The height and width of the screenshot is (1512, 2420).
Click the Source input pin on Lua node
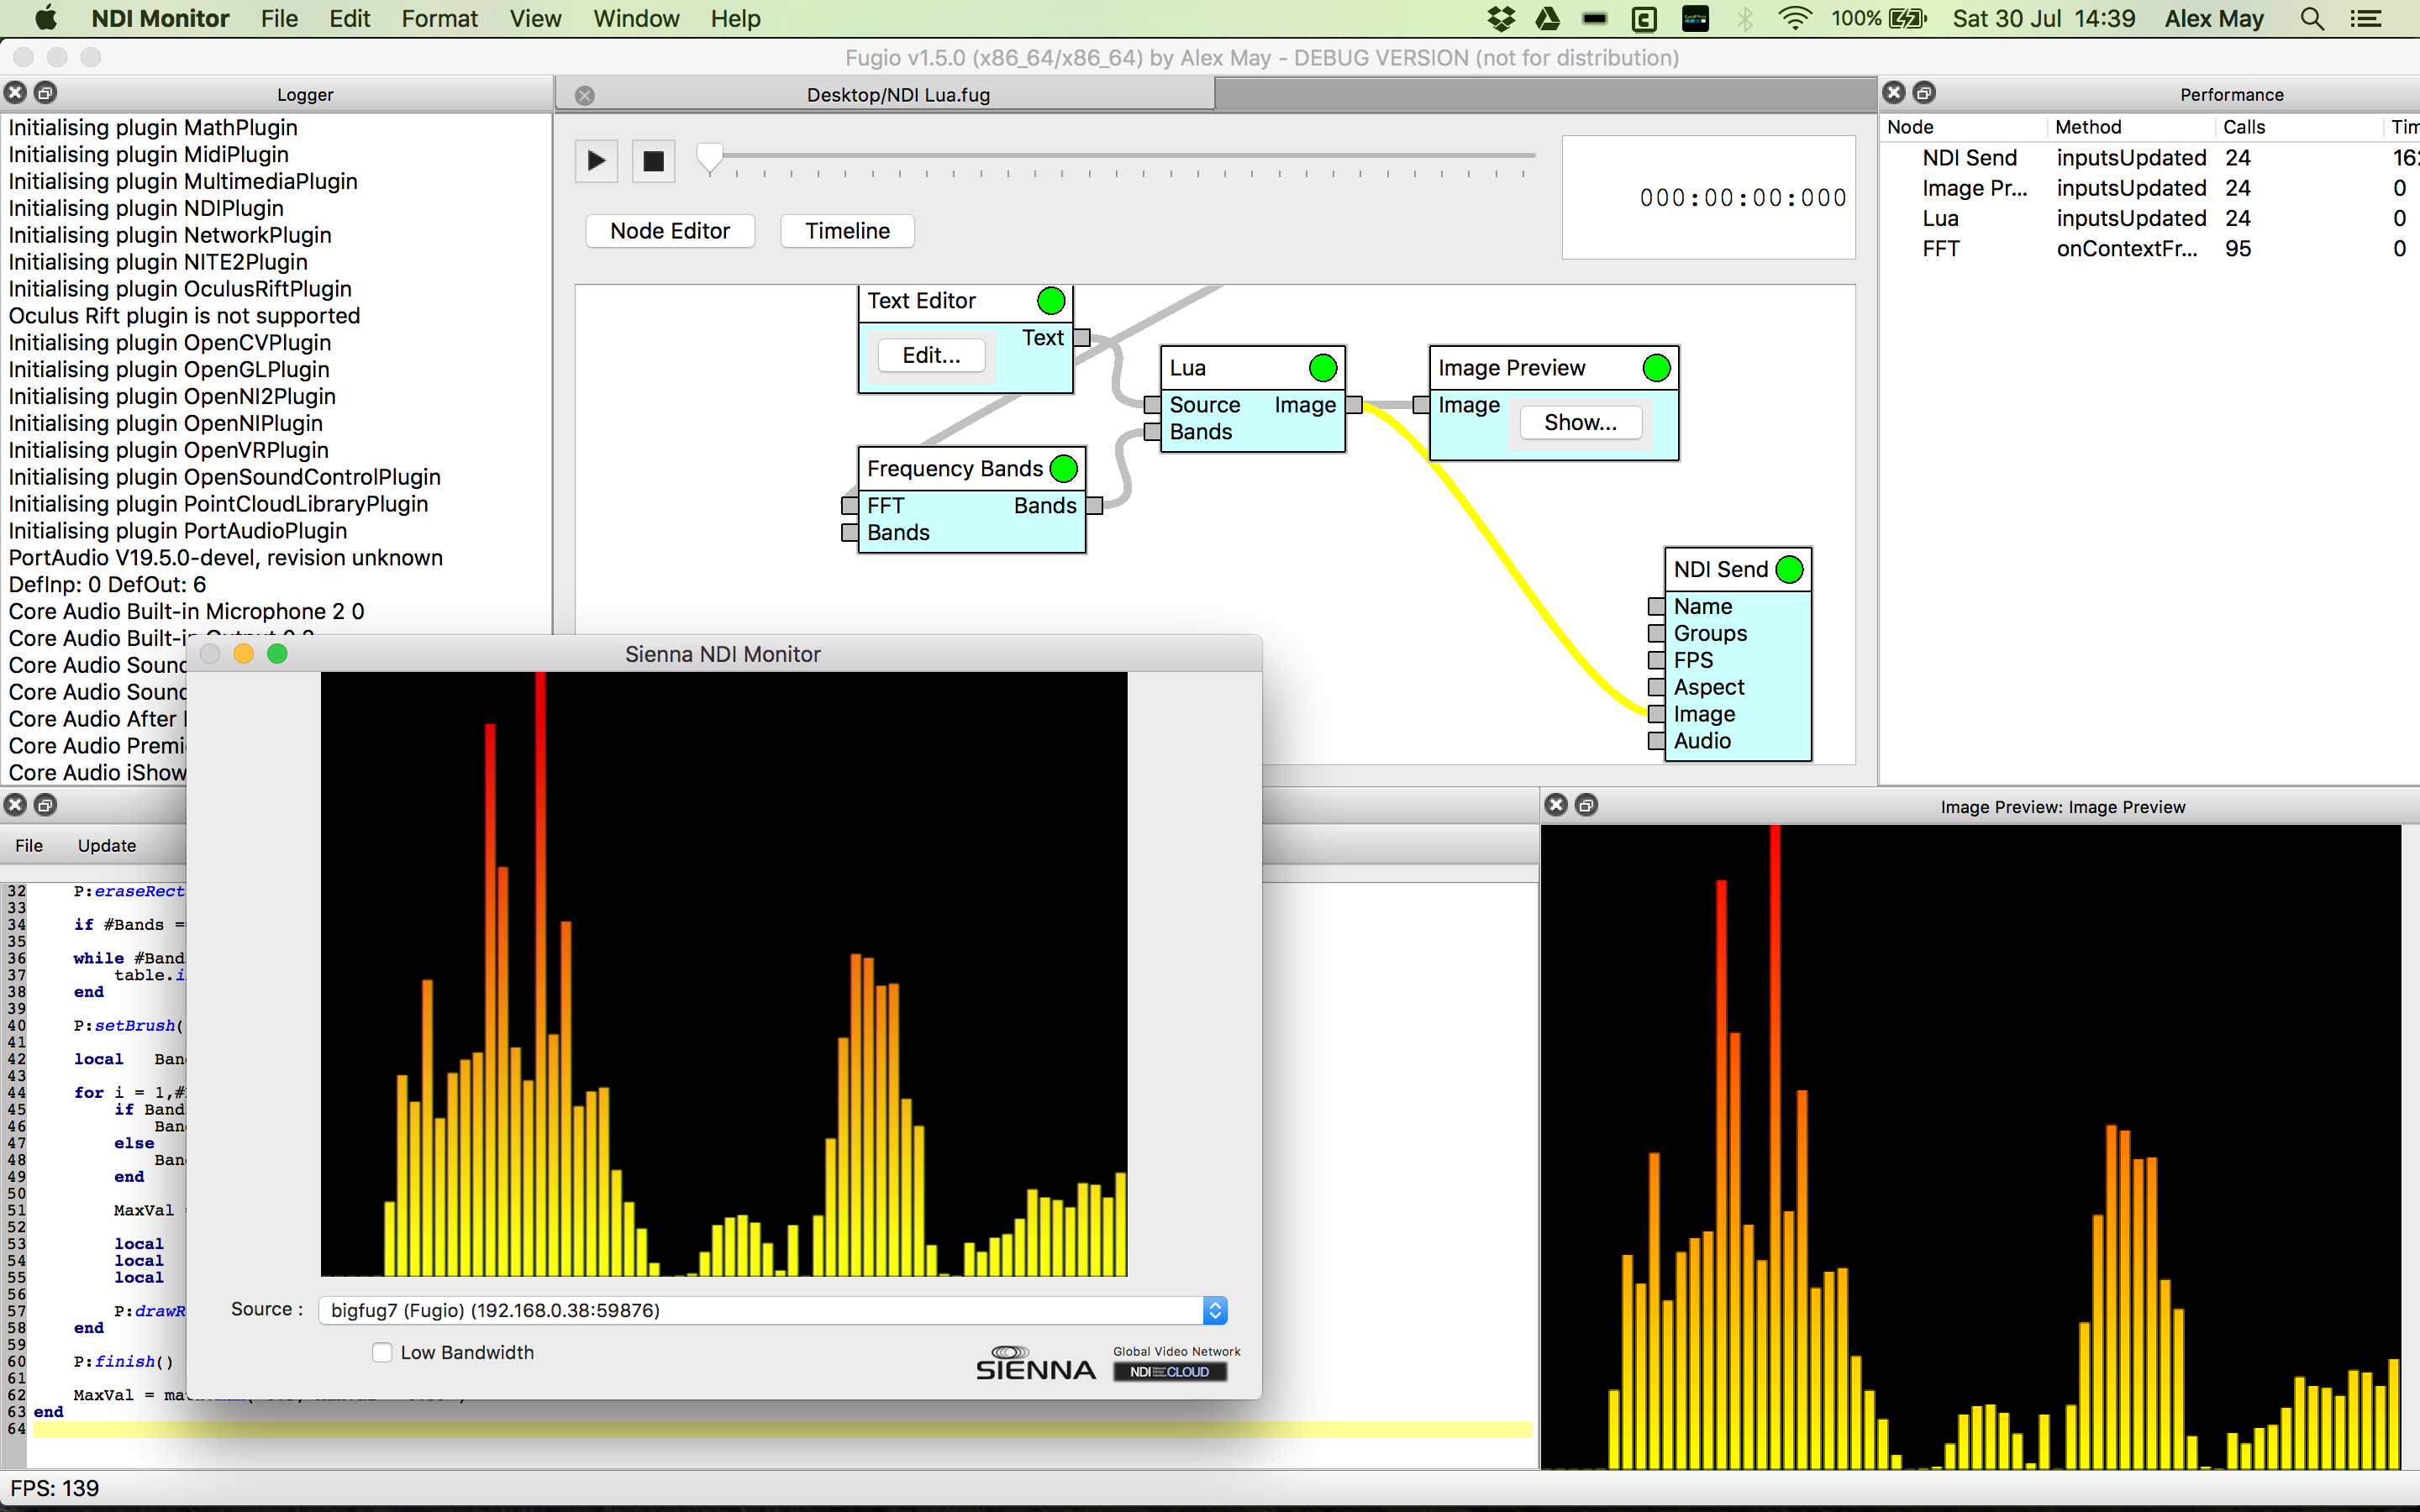pyautogui.click(x=1152, y=405)
